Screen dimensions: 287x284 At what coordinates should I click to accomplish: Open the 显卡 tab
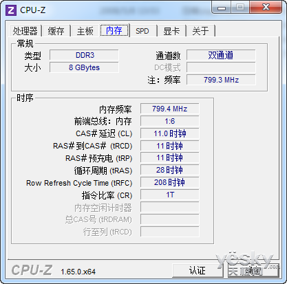pyautogui.click(x=171, y=31)
